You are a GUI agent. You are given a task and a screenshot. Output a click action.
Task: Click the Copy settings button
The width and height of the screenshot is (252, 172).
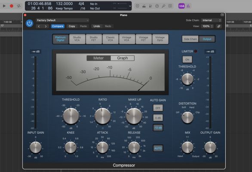(72, 26)
